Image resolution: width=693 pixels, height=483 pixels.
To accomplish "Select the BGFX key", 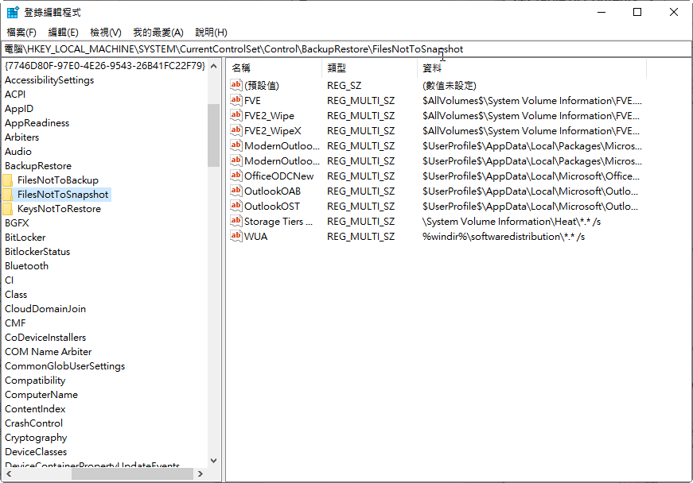I will tap(17, 222).
